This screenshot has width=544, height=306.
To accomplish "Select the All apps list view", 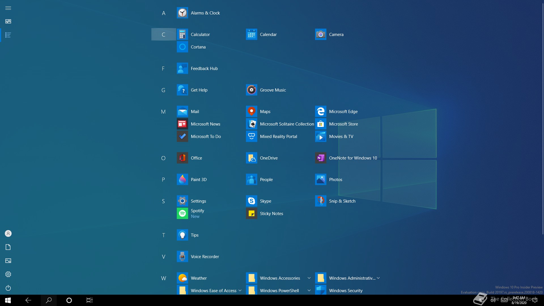I will coord(8,35).
